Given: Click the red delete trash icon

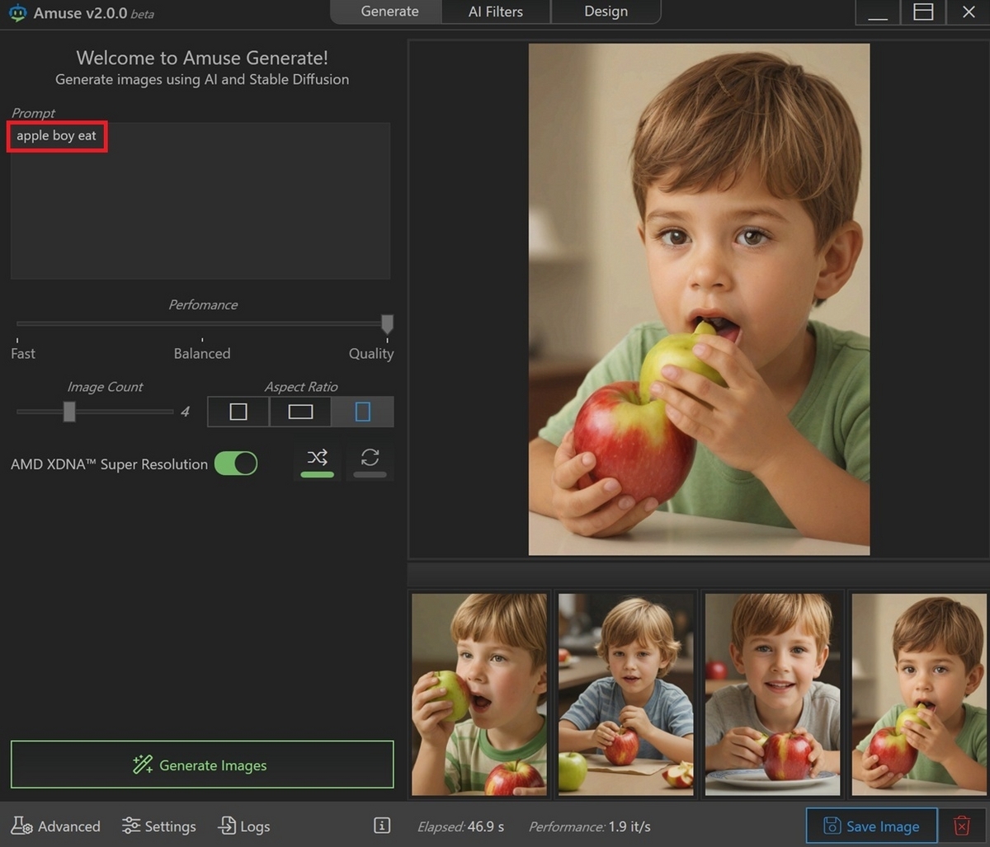Looking at the screenshot, I should tap(961, 826).
